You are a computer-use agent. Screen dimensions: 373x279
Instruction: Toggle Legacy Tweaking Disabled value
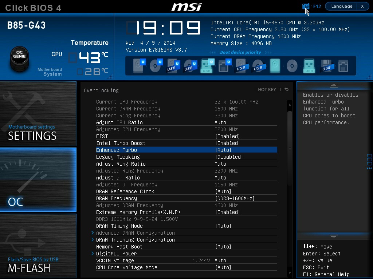pos(229,157)
